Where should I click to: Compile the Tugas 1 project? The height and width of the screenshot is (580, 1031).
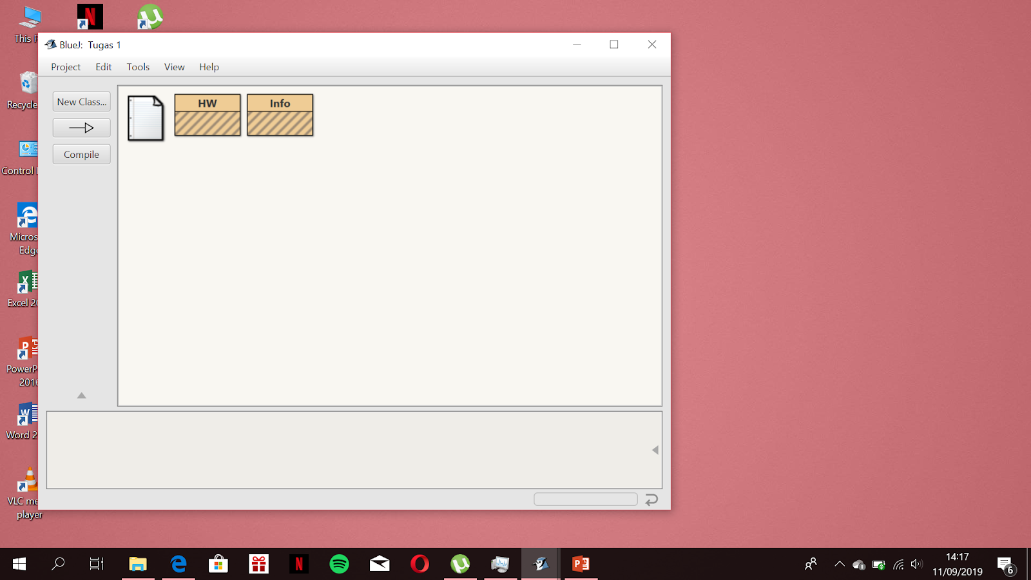point(81,154)
